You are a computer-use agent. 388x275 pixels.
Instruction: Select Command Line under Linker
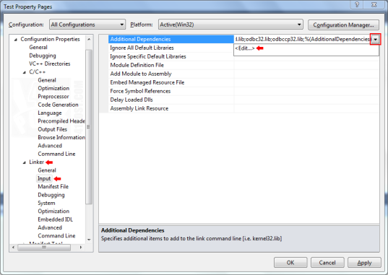56,236
